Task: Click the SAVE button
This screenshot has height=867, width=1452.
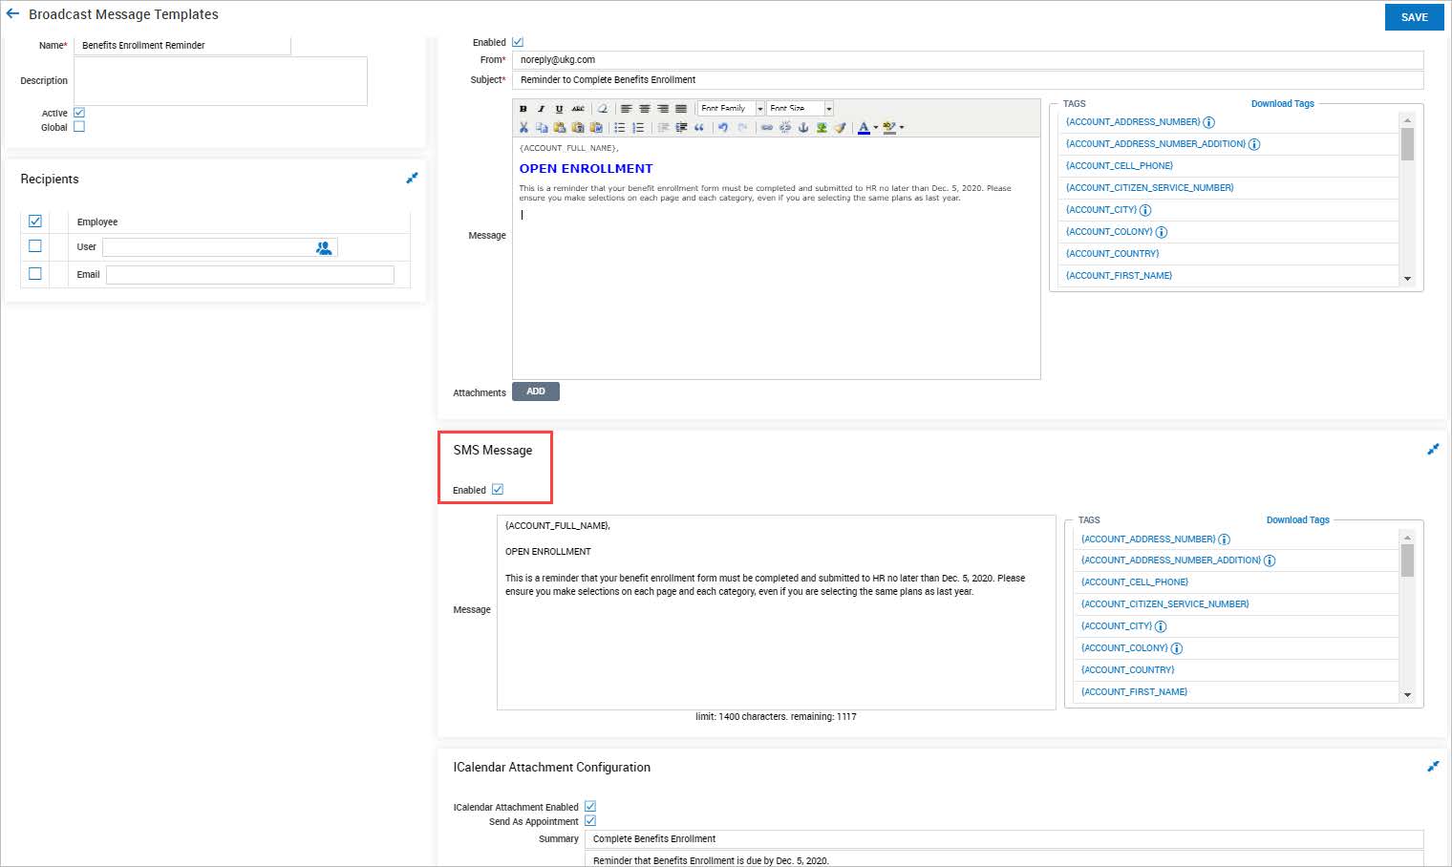Action: (x=1414, y=17)
